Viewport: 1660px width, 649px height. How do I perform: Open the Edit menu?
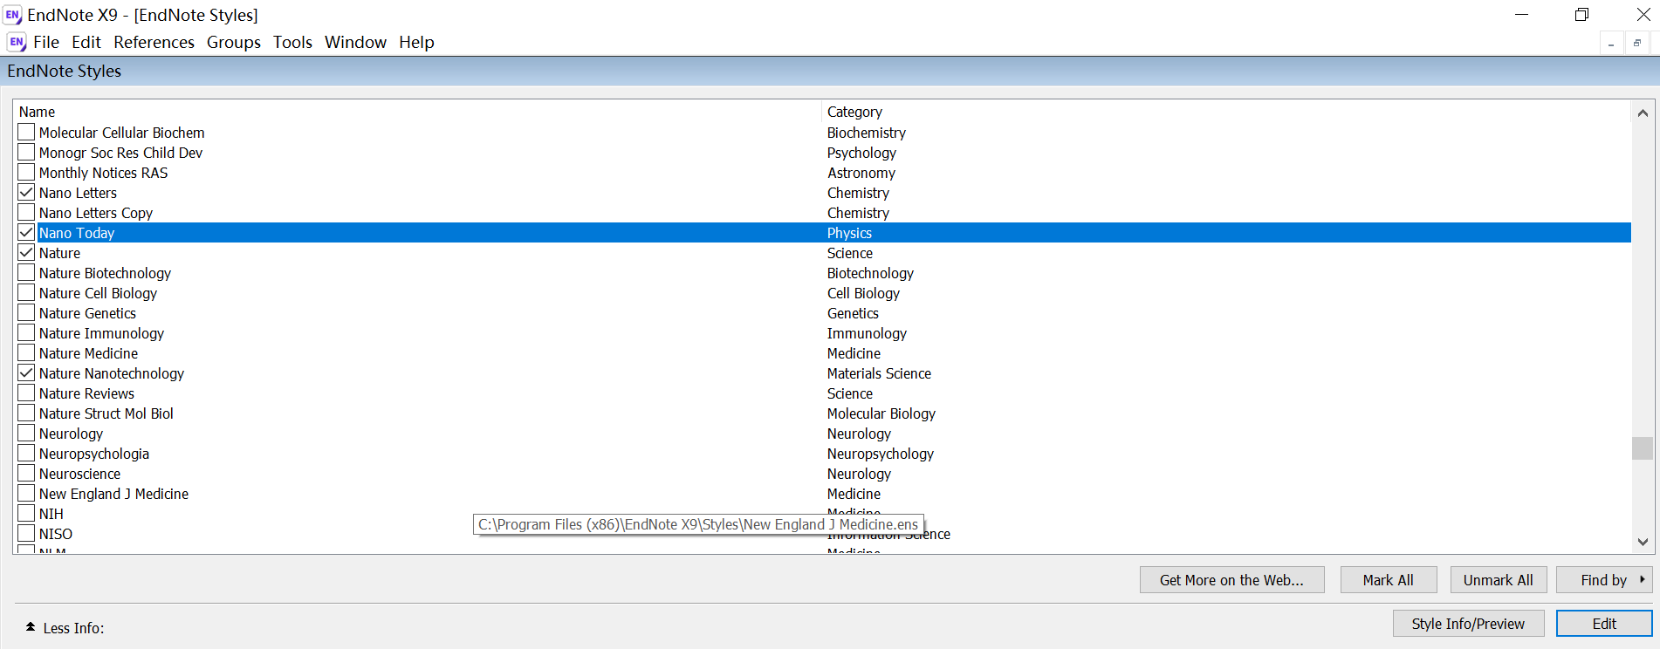tap(86, 42)
